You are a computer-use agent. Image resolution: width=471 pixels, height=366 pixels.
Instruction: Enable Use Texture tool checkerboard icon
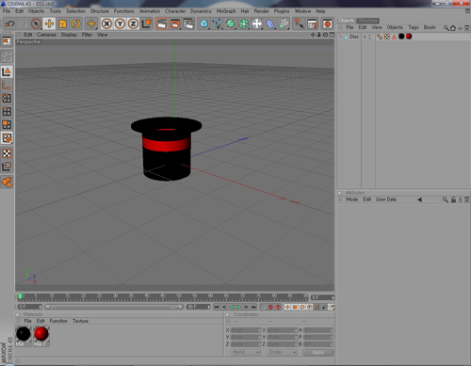tap(7, 153)
